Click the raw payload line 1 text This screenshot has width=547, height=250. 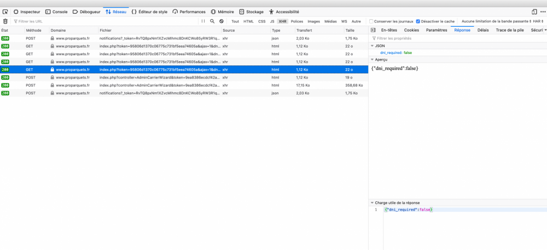(x=408, y=210)
